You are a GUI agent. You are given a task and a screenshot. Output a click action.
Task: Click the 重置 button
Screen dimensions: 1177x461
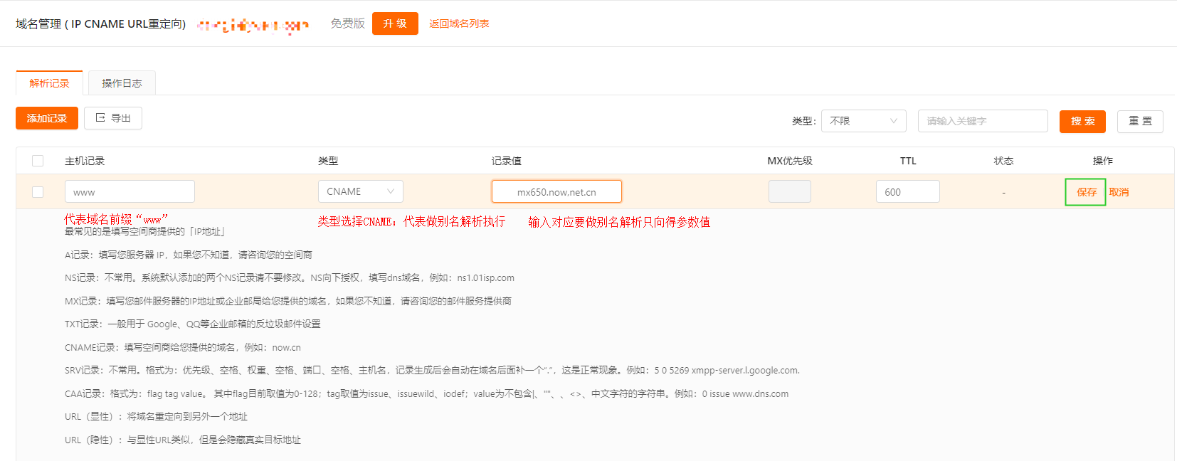point(1140,121)
